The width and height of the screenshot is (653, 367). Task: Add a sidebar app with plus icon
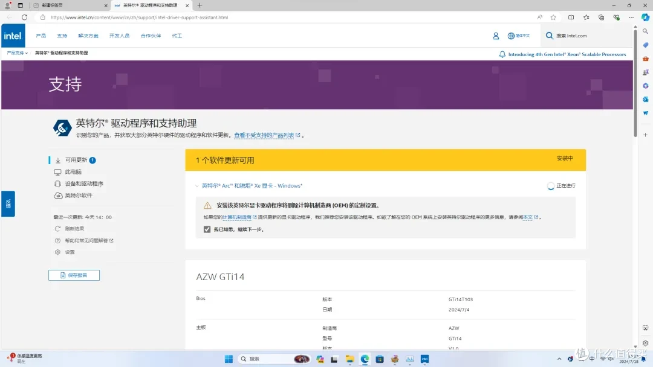(x=645, y=135)
